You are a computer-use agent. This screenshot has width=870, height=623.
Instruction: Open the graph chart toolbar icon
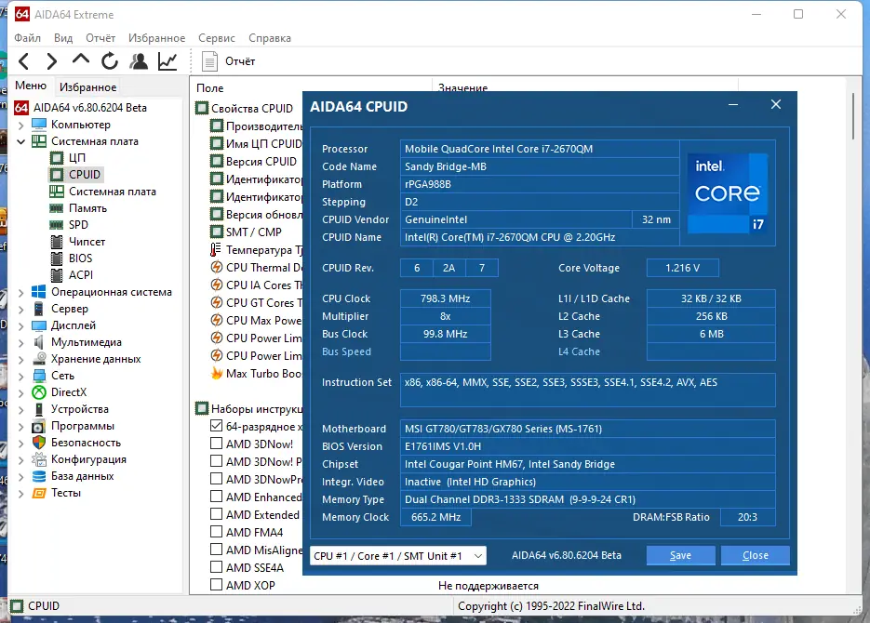coord(167,61)
